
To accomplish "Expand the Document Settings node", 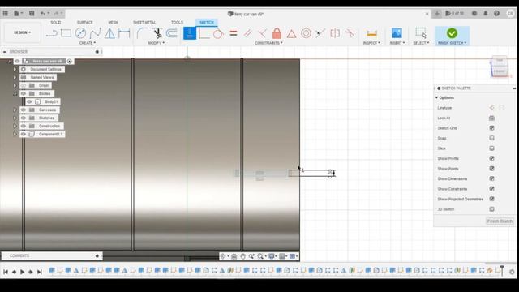I will tap(15, 69).
